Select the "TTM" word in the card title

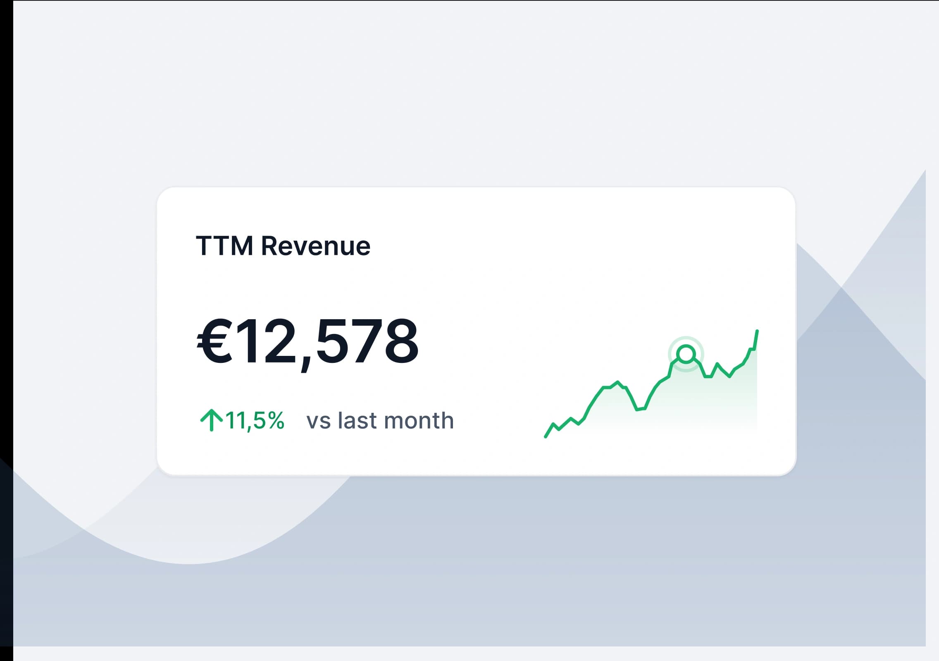pyautogui.click(x=224, y=246)
